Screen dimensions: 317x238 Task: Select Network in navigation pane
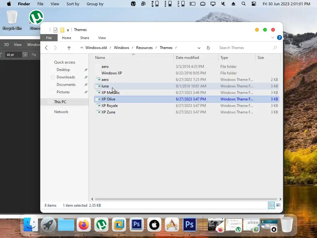pos(61,112)
